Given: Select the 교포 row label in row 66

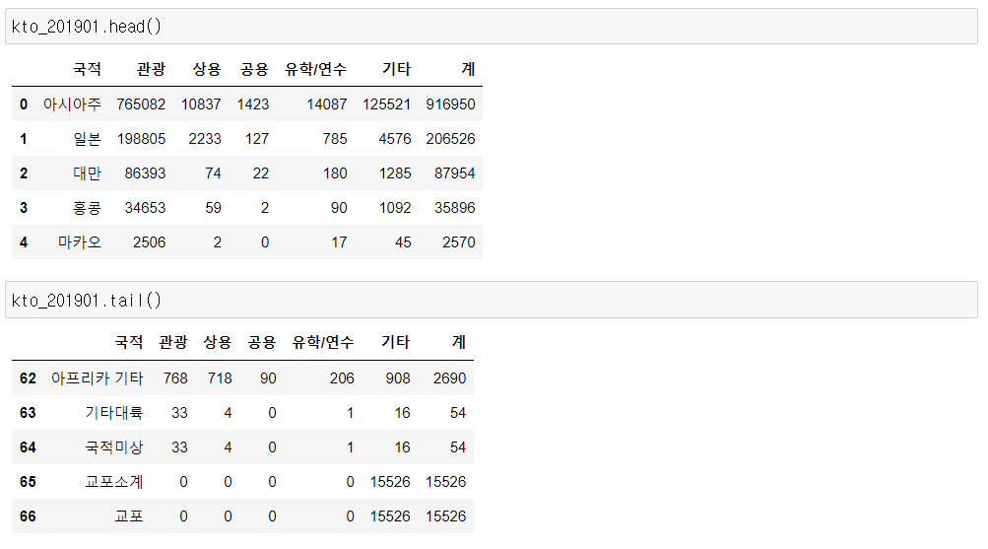Looking at the screenshot, I should [128, 516].
